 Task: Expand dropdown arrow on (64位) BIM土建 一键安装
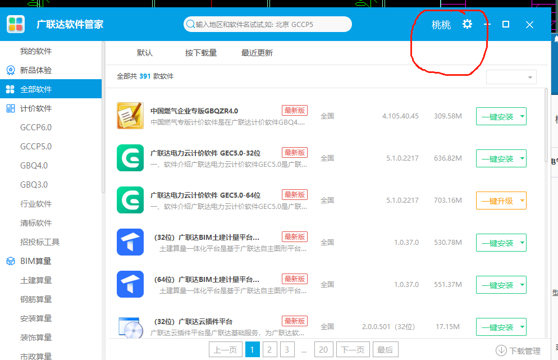coord(522,285)
